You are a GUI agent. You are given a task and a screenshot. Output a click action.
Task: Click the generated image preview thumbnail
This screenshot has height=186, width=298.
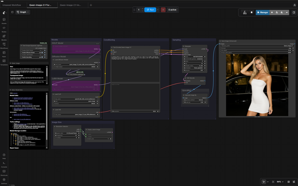coord(257,85)
